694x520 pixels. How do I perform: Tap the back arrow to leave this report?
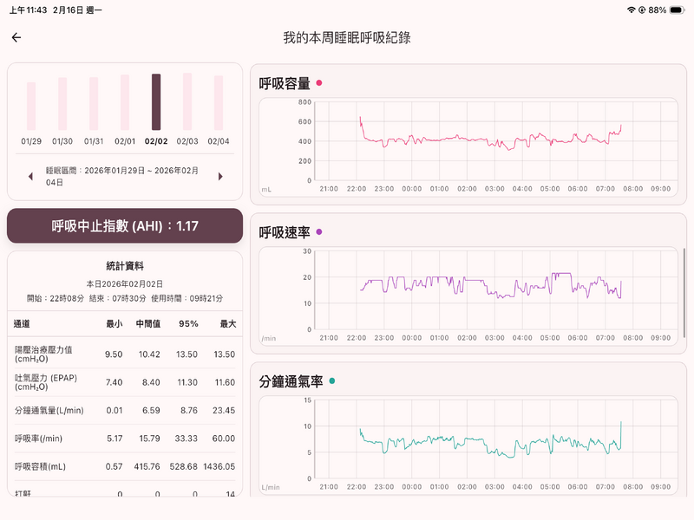click(16, 37)
